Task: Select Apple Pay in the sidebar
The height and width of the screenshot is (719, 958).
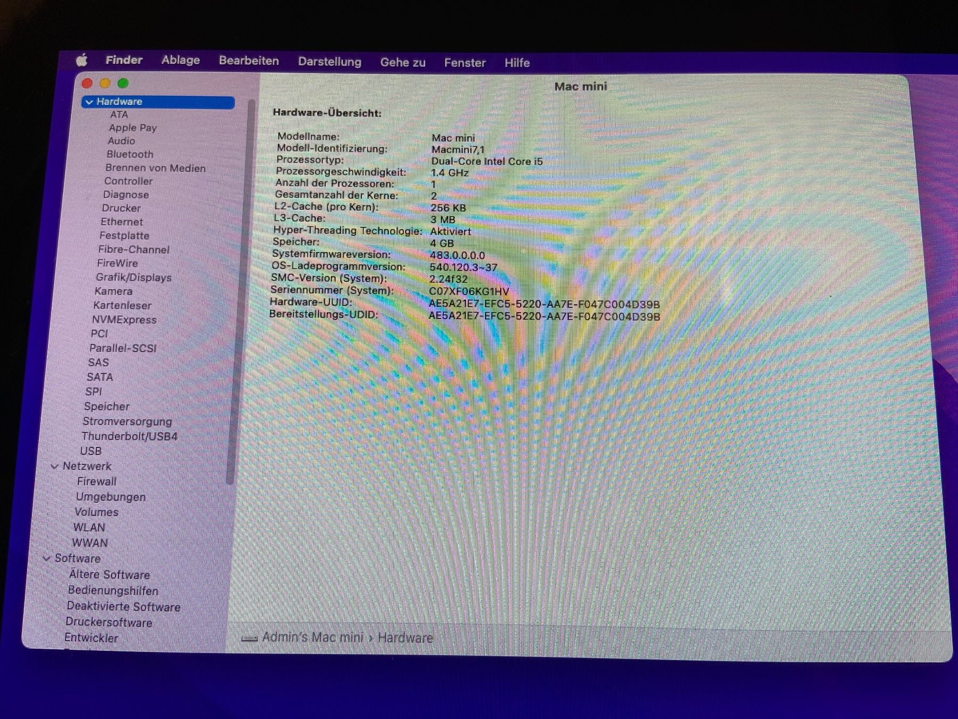Action: click(x=133, y=128)
